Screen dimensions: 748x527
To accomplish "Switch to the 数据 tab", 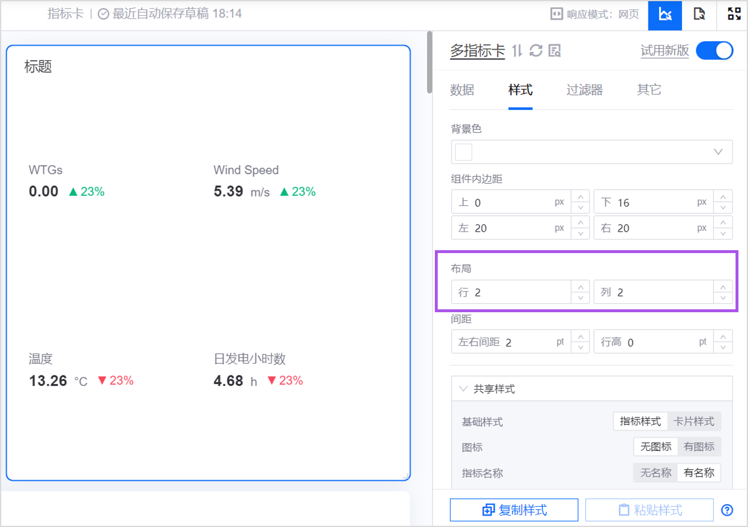I will tap(462, 90).
